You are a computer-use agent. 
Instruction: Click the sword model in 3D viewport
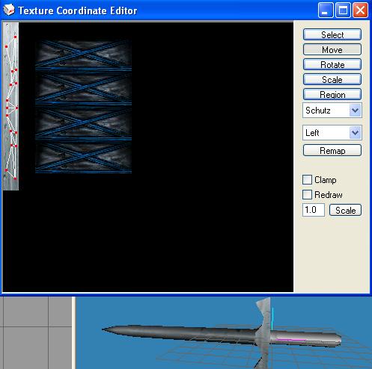coord(222,333)
